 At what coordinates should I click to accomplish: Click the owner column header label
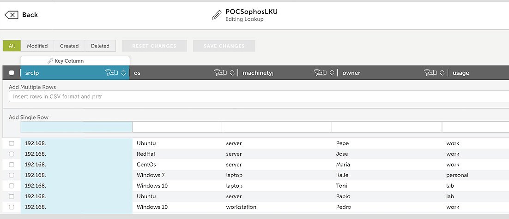tap(351, 73)
